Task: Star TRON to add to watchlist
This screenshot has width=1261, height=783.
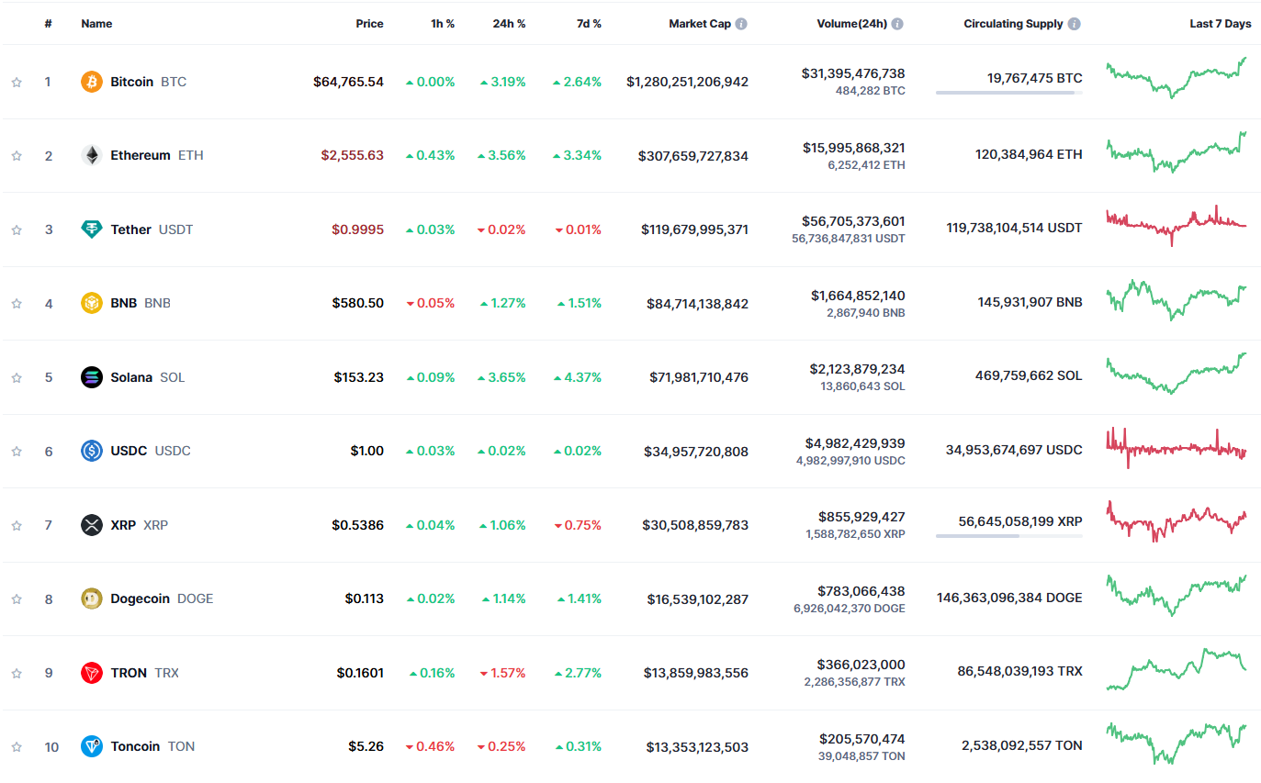Action: [x=17, y=673]
